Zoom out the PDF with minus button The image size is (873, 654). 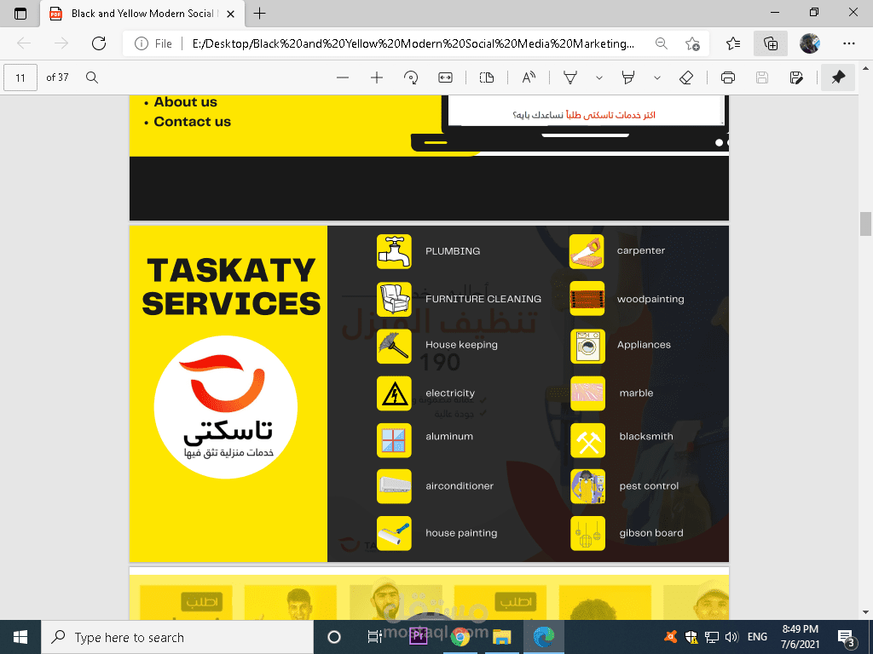[x=343, y=77]
